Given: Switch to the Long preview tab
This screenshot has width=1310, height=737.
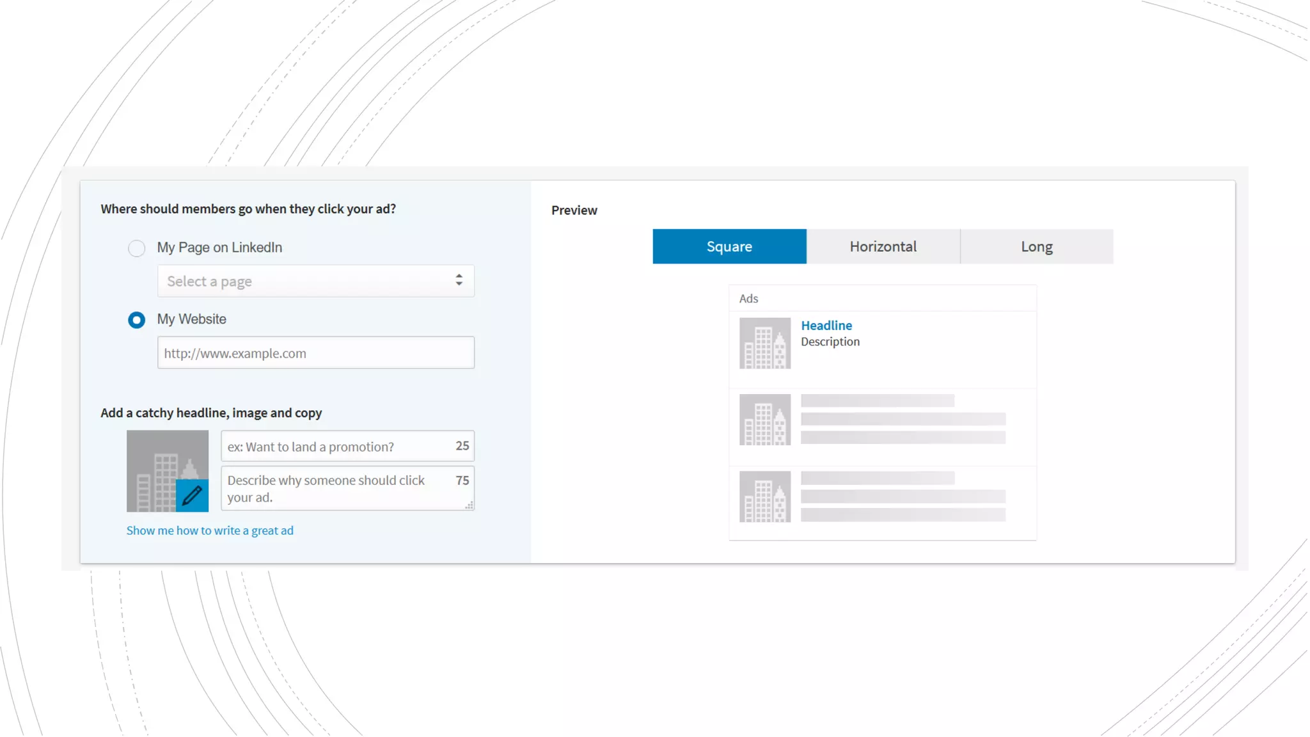Looking at the screenshot, I should point(1036,247).
